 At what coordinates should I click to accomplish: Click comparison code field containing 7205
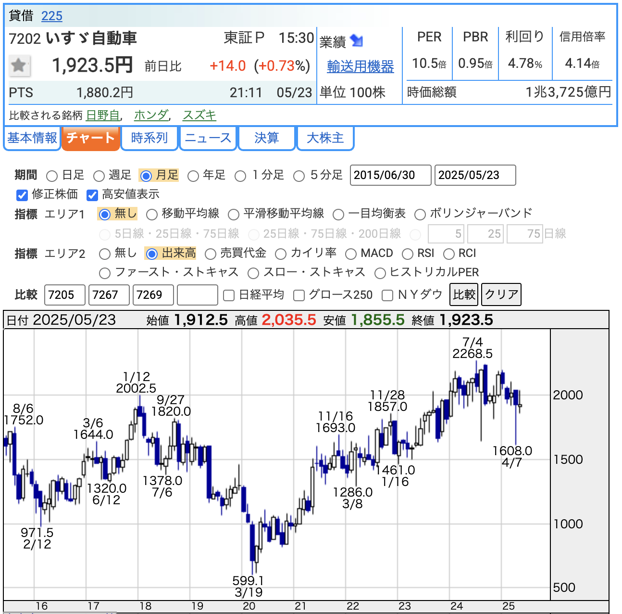tap(65, 295)
